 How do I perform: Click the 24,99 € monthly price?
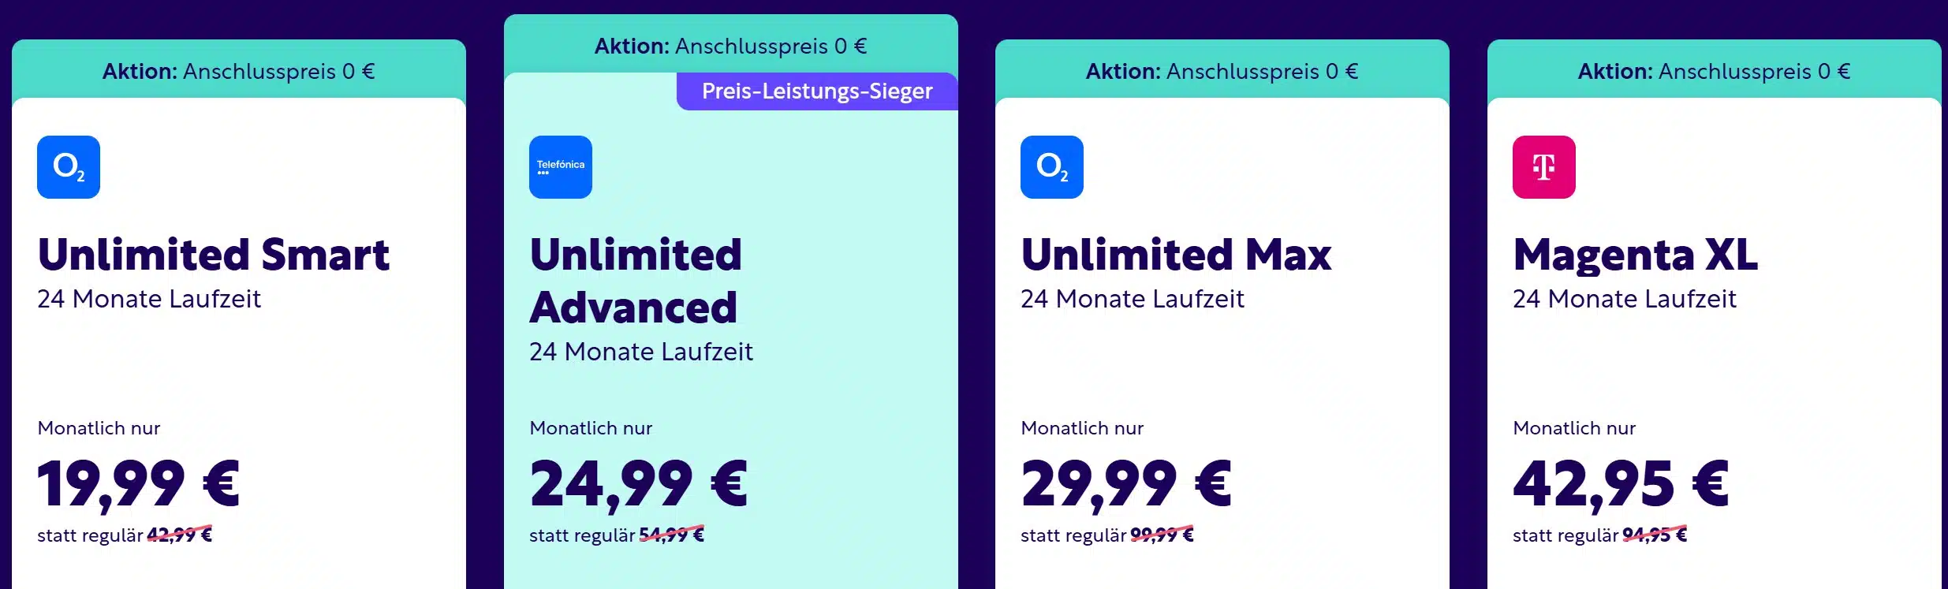[x=638, y=483]
